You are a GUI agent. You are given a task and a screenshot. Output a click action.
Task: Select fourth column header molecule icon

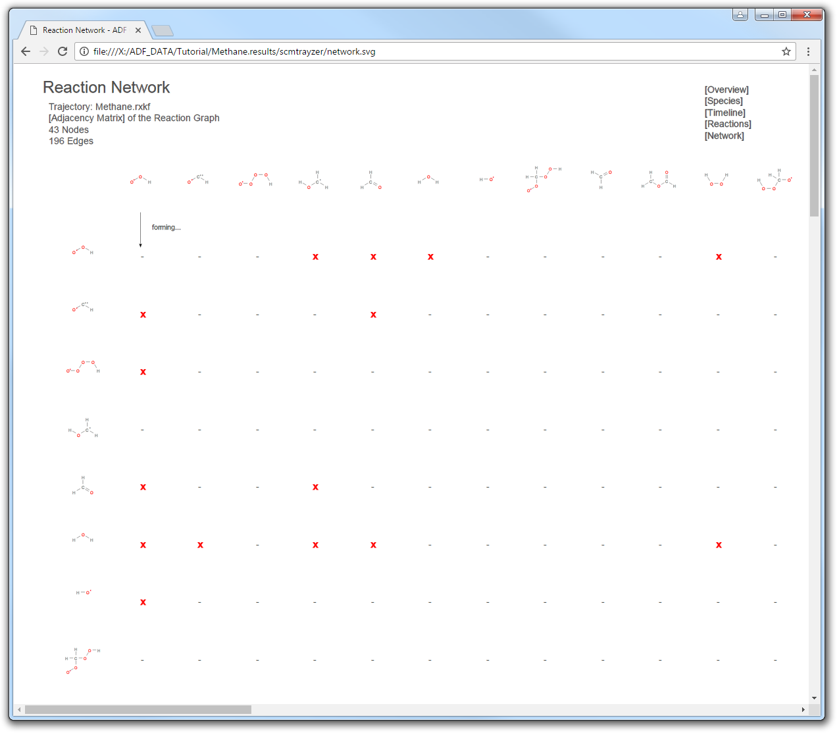point(313,180)
